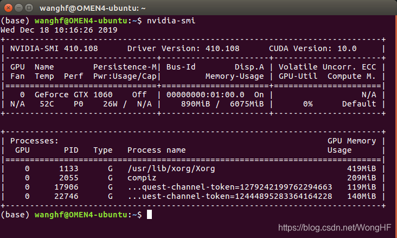Click the PID '17906'
Image resolution: width=397 pixels, height=238 pixels.
coord(66,187)
